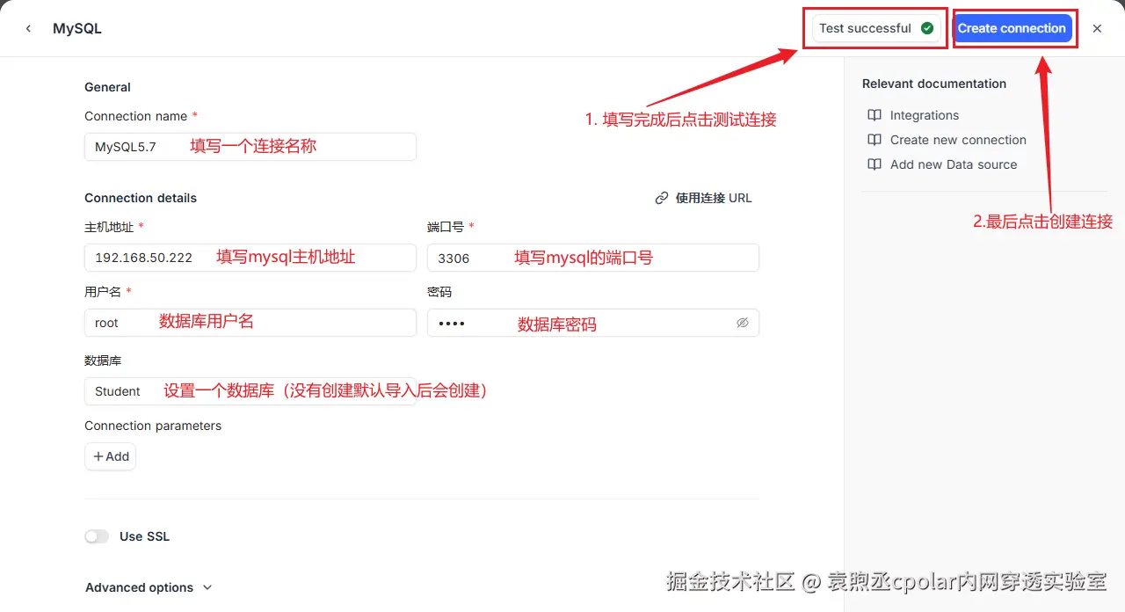Click the MySQL dialog title
Screen dimensions: 1125x612
(x=77, y=28)
